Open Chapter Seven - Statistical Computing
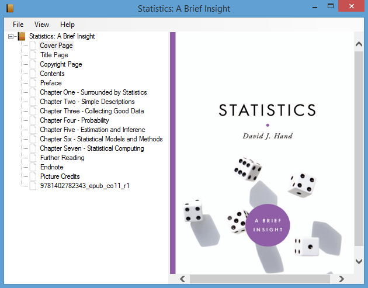 92,148
